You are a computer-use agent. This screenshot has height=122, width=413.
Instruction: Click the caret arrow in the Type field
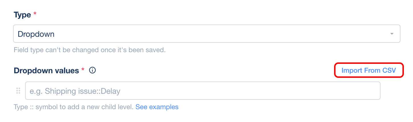(x=392, y=34)
